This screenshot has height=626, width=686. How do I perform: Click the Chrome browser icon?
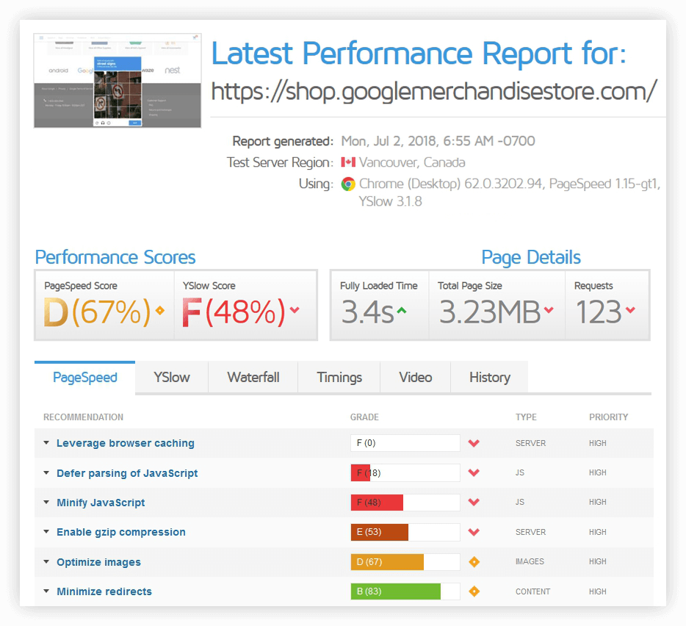point(348,184)
